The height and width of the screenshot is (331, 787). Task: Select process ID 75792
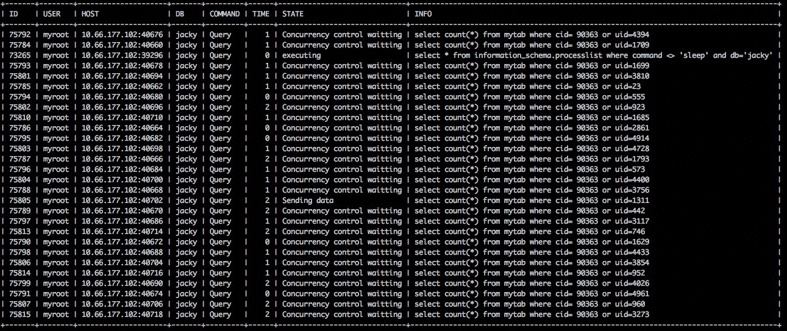coord(20,35)
